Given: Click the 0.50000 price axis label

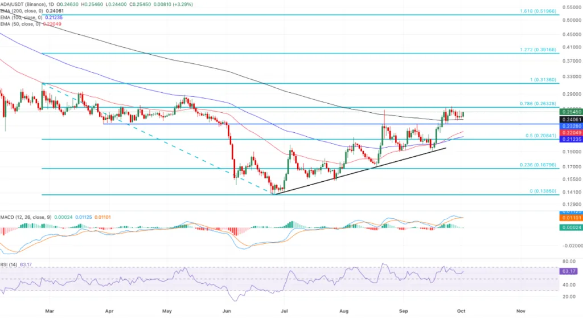Looking at the screenshot, I should tap(572, 21).
